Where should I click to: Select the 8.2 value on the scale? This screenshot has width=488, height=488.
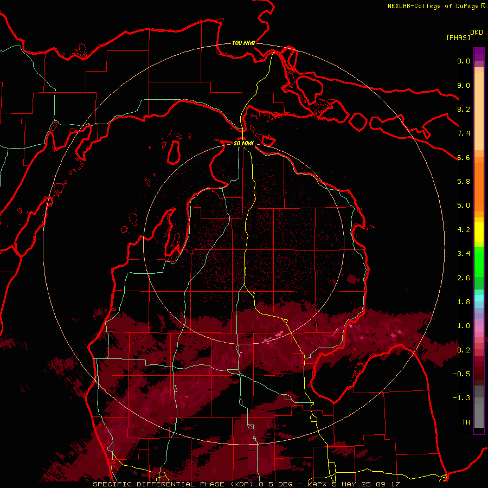464,109
